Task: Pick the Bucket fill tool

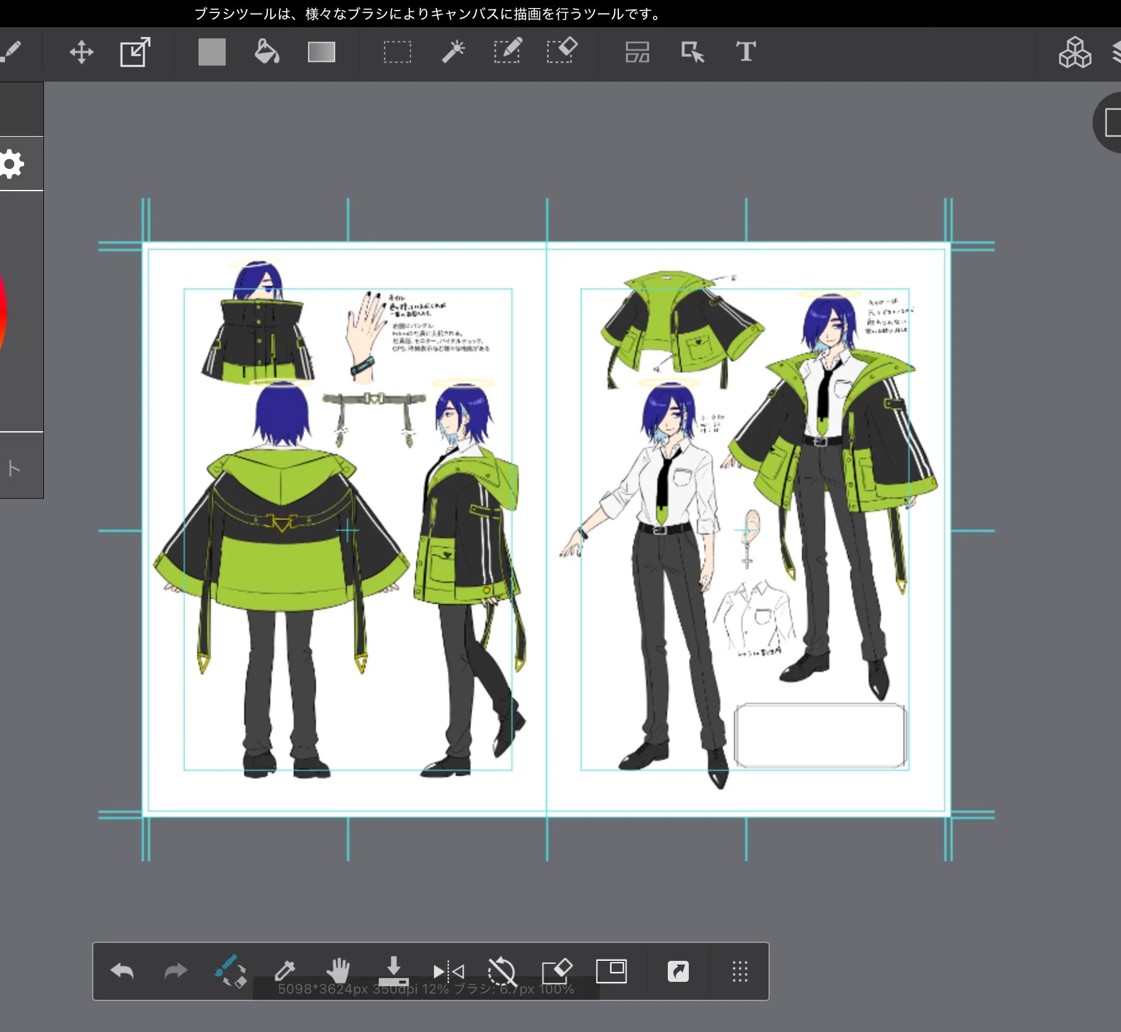Action: tap(266, 52)
